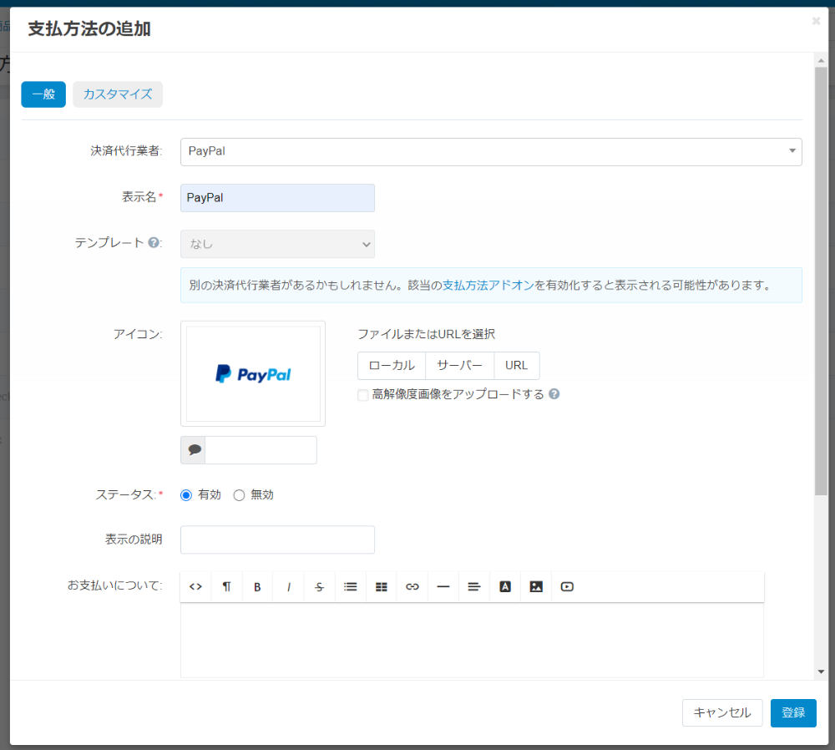Image resolution: width=835 pixels, height=750 pixels.
Task: Click into the お支払いについて editor text area
Action: coord(473,640)
